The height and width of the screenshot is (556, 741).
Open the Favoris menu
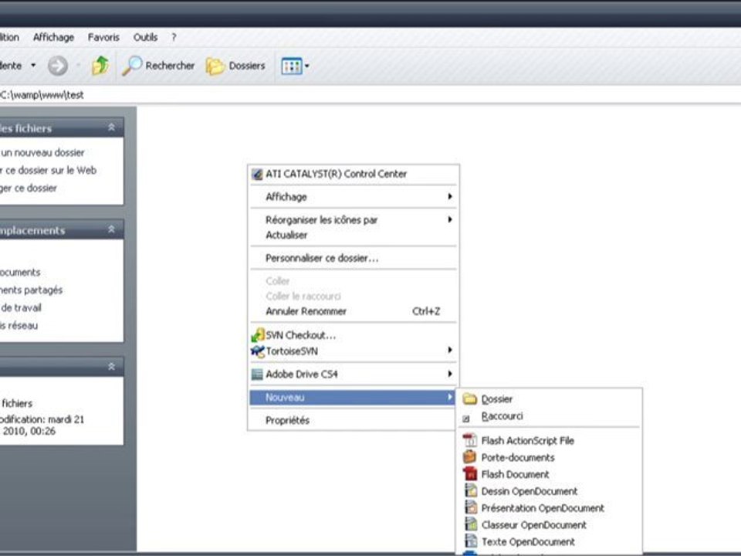(103, 37)
